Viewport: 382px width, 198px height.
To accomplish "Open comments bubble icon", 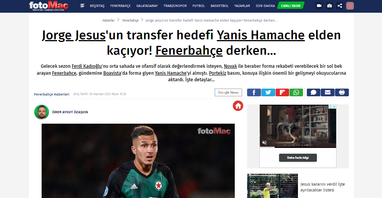I will (313, 92).
